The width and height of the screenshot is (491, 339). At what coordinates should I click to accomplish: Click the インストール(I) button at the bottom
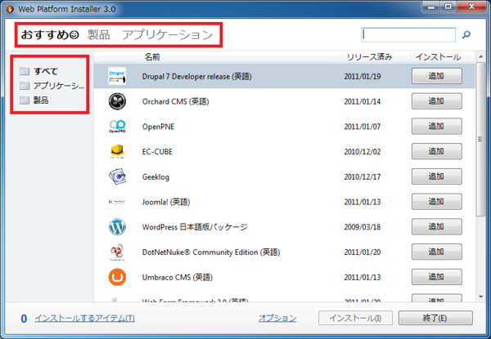[x=355, y=318]
